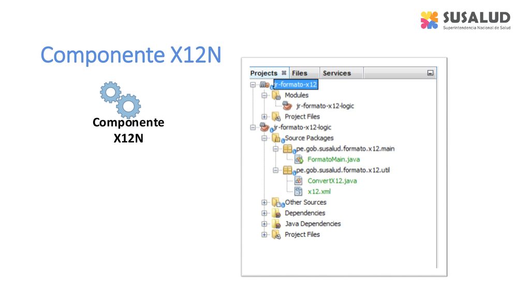Select the Other Sources row
This screenshot has width=530, height=298.
point(305,202)
